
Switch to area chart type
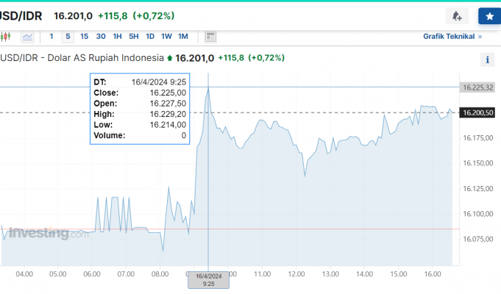click(x=27, y=36)
